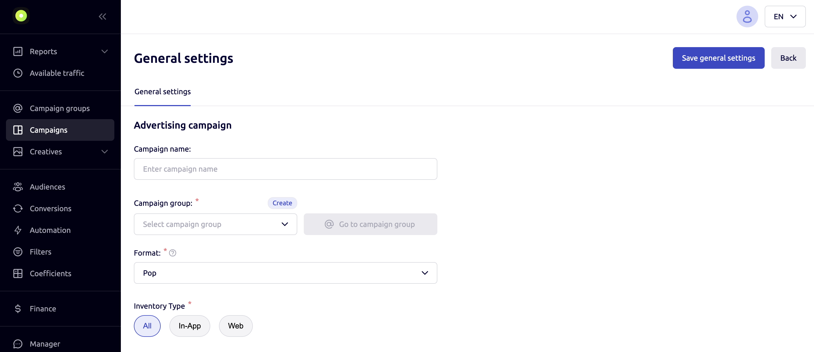The image size is (814, 352).
Task: Click the Conversions sidebar icon
Action: pyautogui.click(x=18, y=208)
